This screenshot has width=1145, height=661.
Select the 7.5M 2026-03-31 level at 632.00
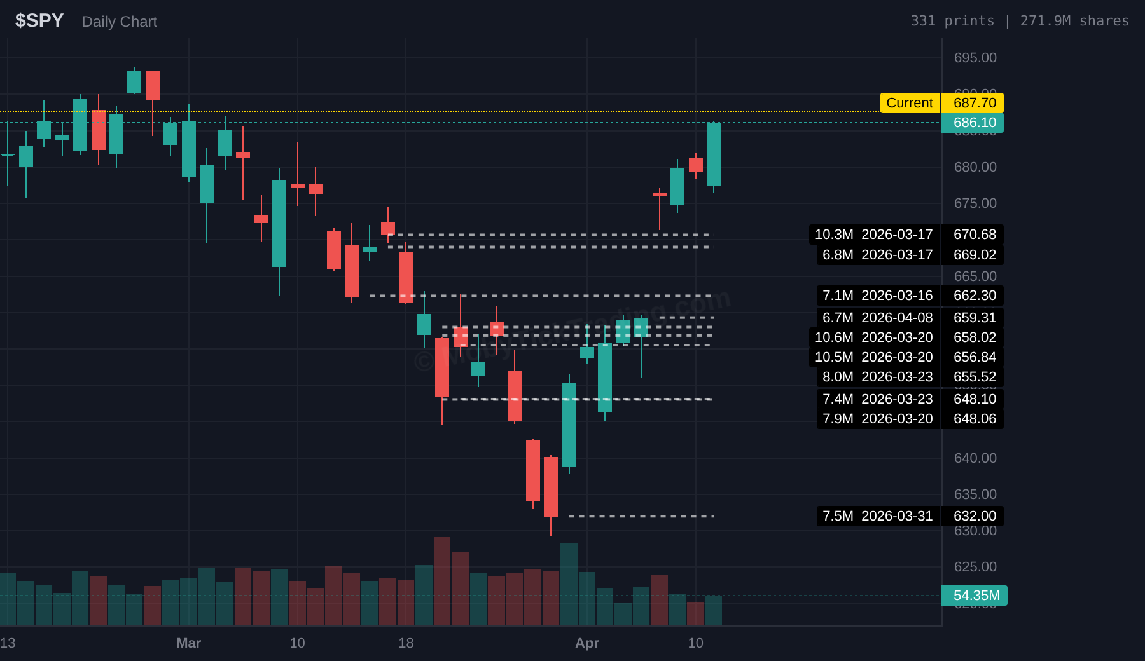coord(910,516)
